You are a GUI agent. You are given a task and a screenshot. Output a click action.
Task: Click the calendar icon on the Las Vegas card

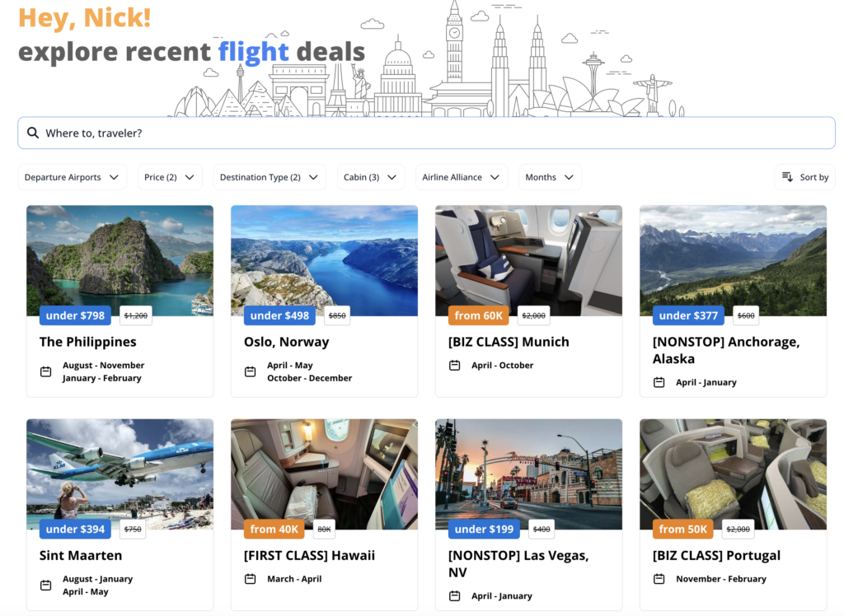[454, 595]
